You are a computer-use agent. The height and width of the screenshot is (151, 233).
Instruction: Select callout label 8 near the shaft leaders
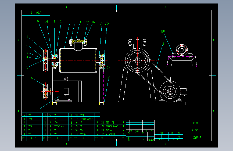(54, 22)
